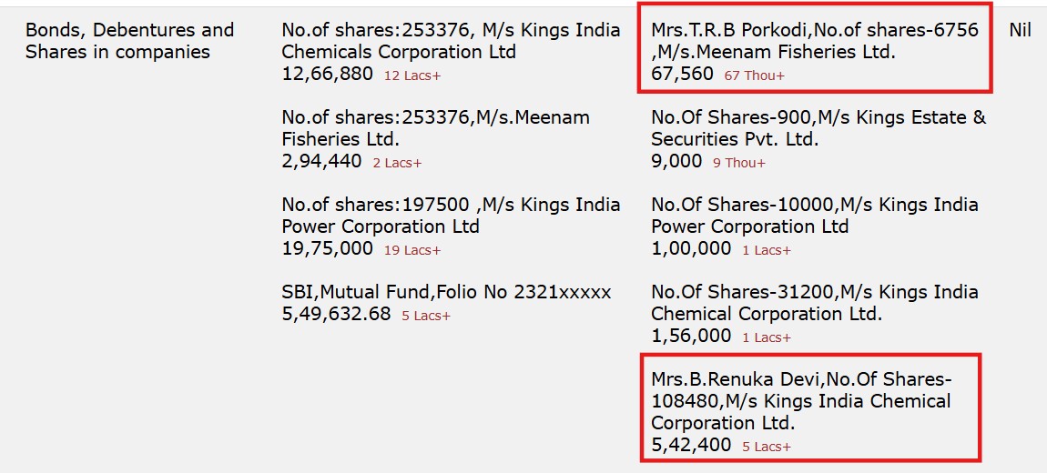Select the No.Of Shares-10000 Kings India Power entry
Image resolution: width=1047 pixels, height=473 pixels.
pyautogui.click(x=814, y=216)
